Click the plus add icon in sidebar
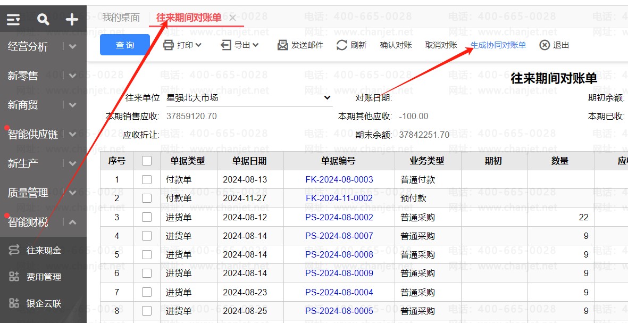Image resolution: width=628 pixels, height=323 pixels. [72, 19]
